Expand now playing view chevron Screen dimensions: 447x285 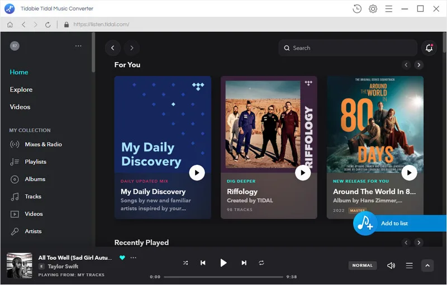pos(427,265)
